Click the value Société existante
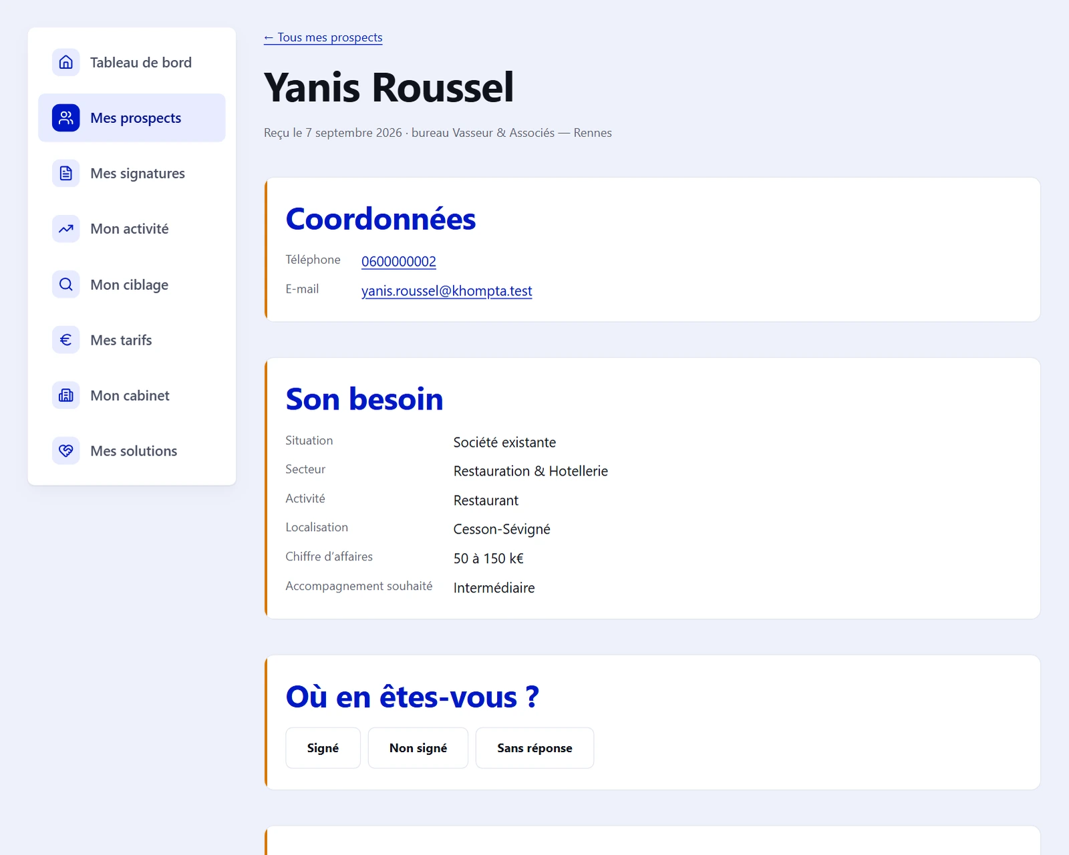The image size is (1069, 855). 504,442
